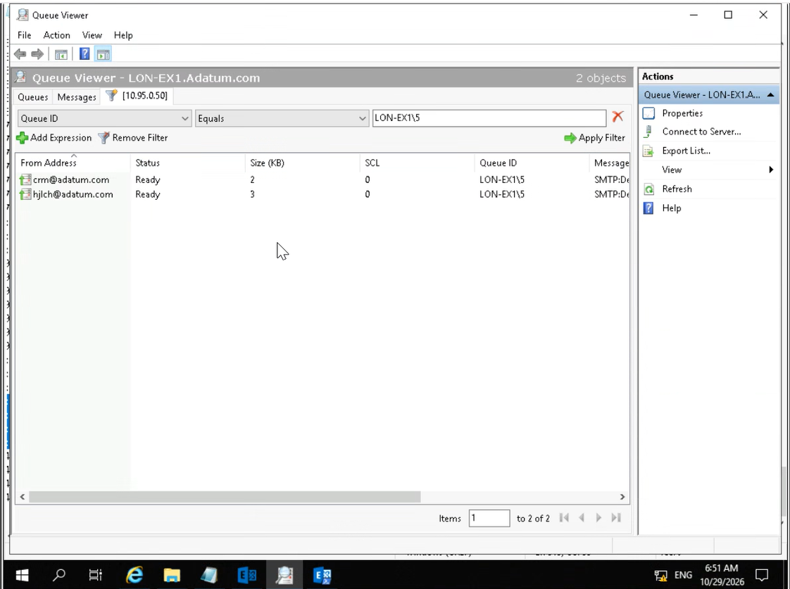Open the notification center icon
790x589 pixels.
[x=762, y=574]
